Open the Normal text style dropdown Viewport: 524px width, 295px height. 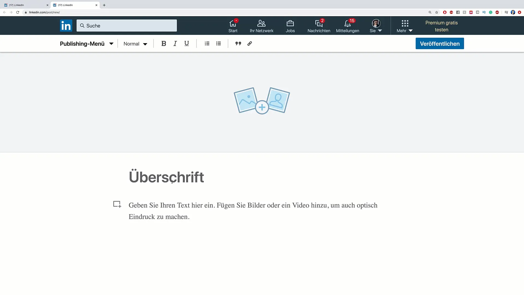[x=135, y=44]
